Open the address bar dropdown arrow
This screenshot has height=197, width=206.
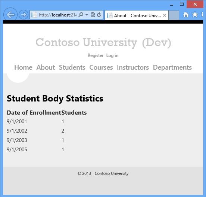[87, 15]
